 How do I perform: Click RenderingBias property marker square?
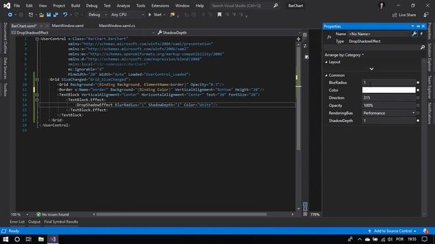coord(418,113)
